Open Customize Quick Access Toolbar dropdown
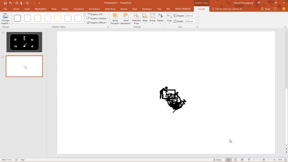288x162 pixels. (39, 3)
